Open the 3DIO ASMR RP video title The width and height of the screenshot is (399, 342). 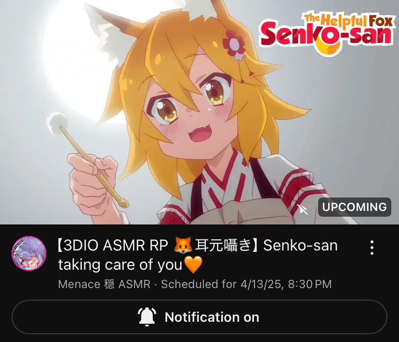(198, 255)
